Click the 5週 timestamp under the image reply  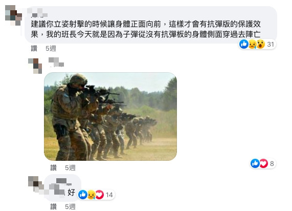(70, 167)
